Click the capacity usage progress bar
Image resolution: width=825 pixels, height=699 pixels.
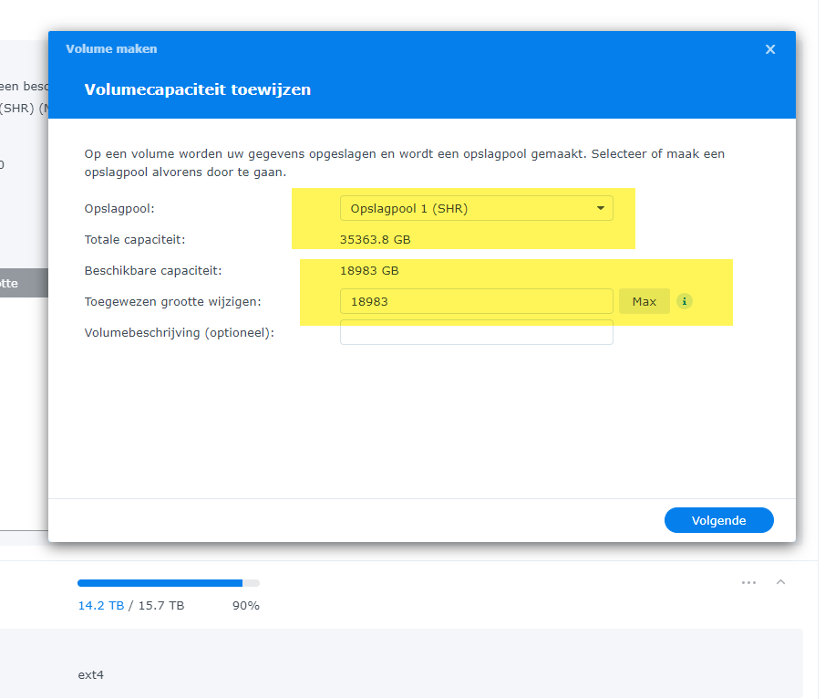click(169, 582)
